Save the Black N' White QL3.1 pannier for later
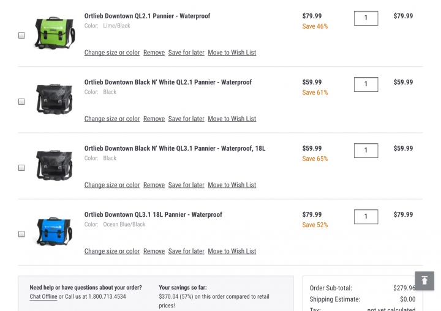 click(x=186, y=185)
